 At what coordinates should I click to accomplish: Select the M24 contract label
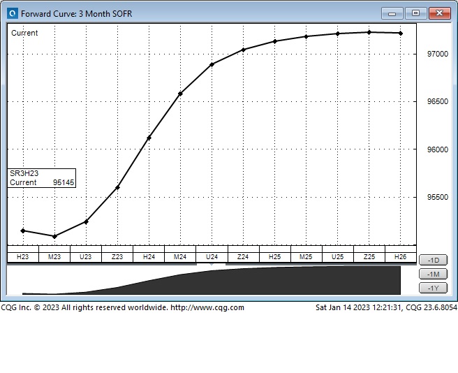[180, 256]
